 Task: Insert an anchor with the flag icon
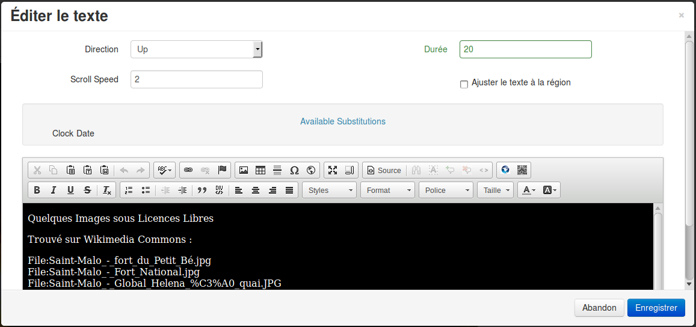coord(222,170)
